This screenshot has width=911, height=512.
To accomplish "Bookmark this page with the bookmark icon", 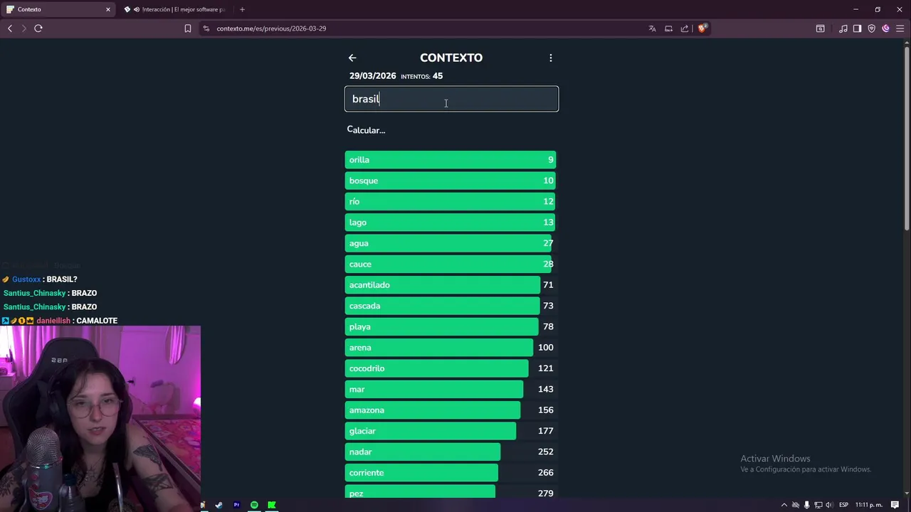I will coord(188,28).
